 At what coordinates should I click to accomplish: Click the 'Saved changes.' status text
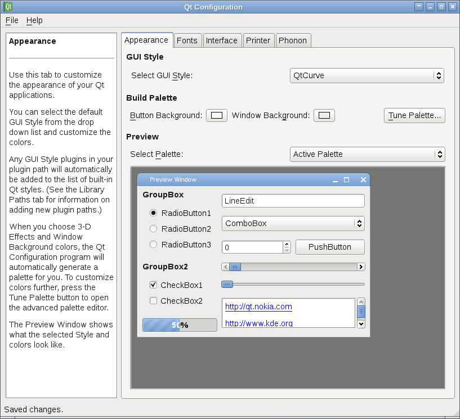pos(33,409)
